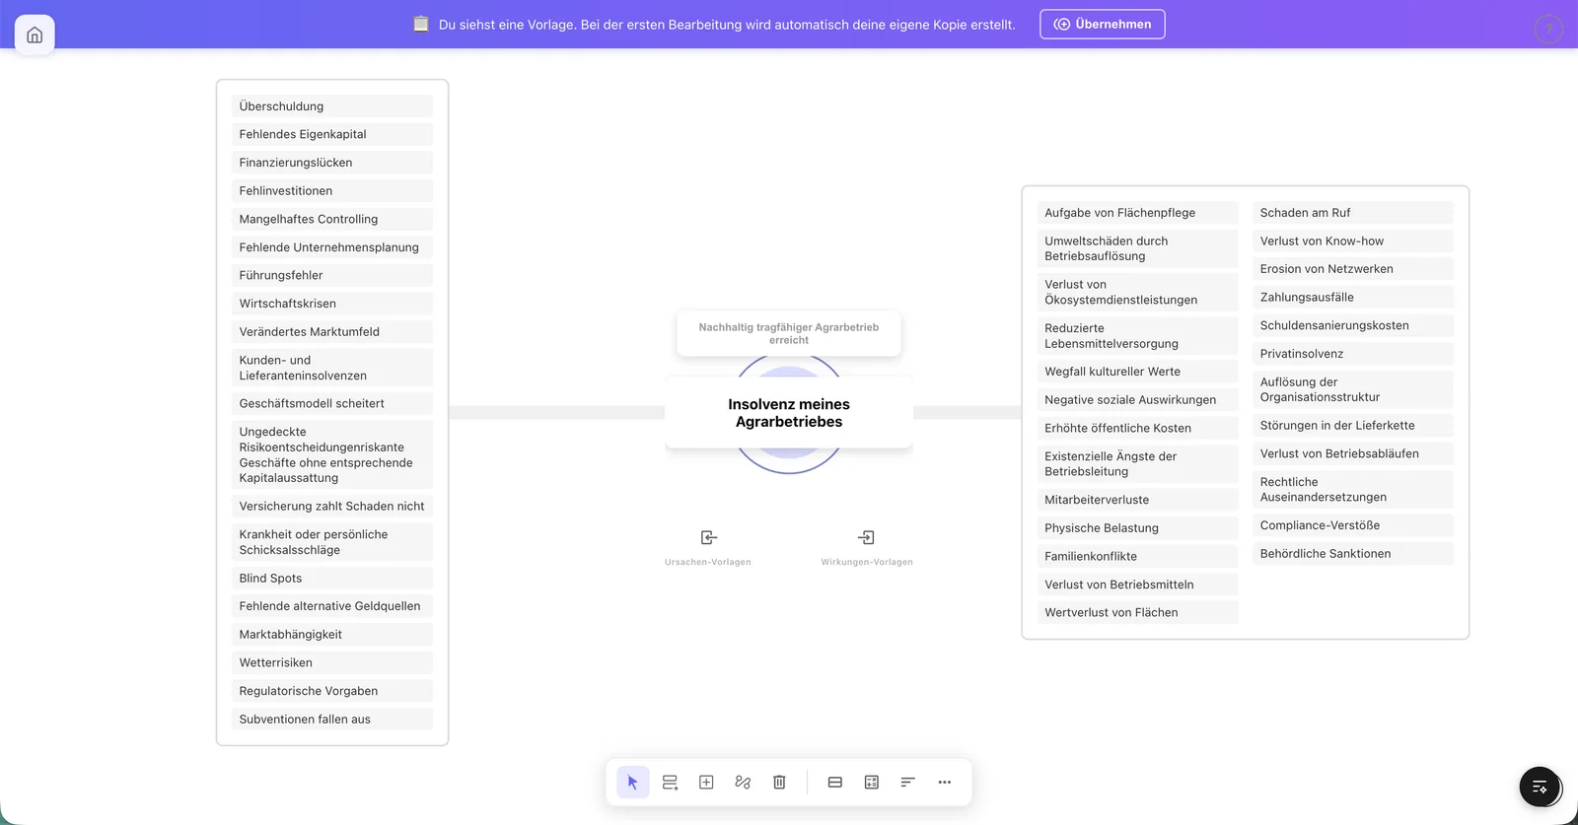Open Ursachen-Vorlagen import icon
This screenshot has height=825, width=1578.
pyautogui.click(x=708, y=537)
